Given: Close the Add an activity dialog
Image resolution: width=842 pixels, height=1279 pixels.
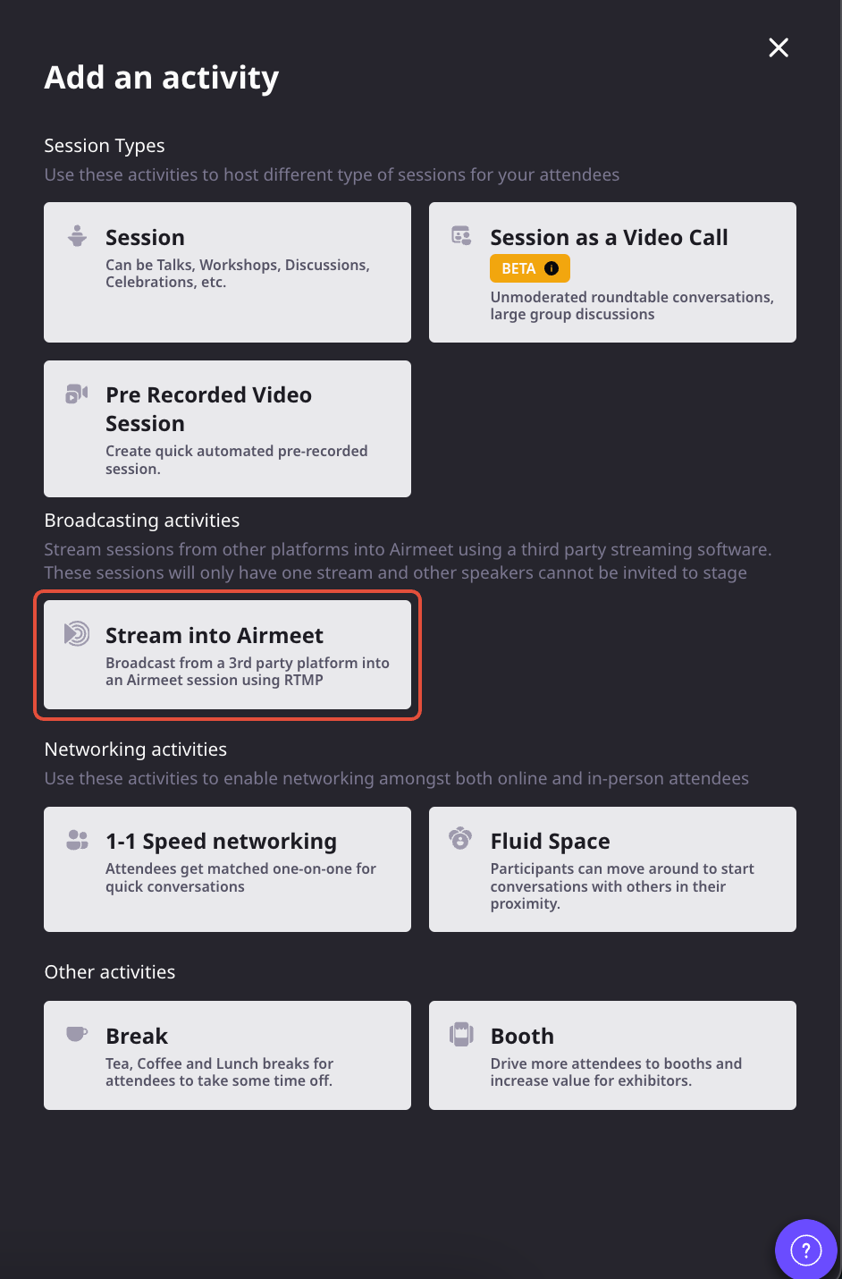Looking at the screenshot, I should point(779,47).
